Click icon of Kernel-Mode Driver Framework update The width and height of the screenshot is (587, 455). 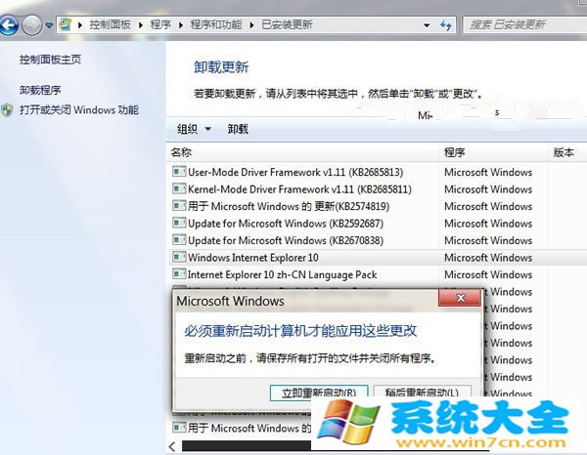(179, 188)
